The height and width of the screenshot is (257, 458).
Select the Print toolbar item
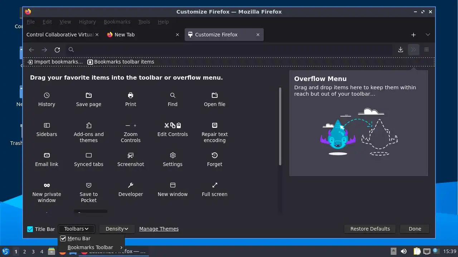tap(131, 100)
